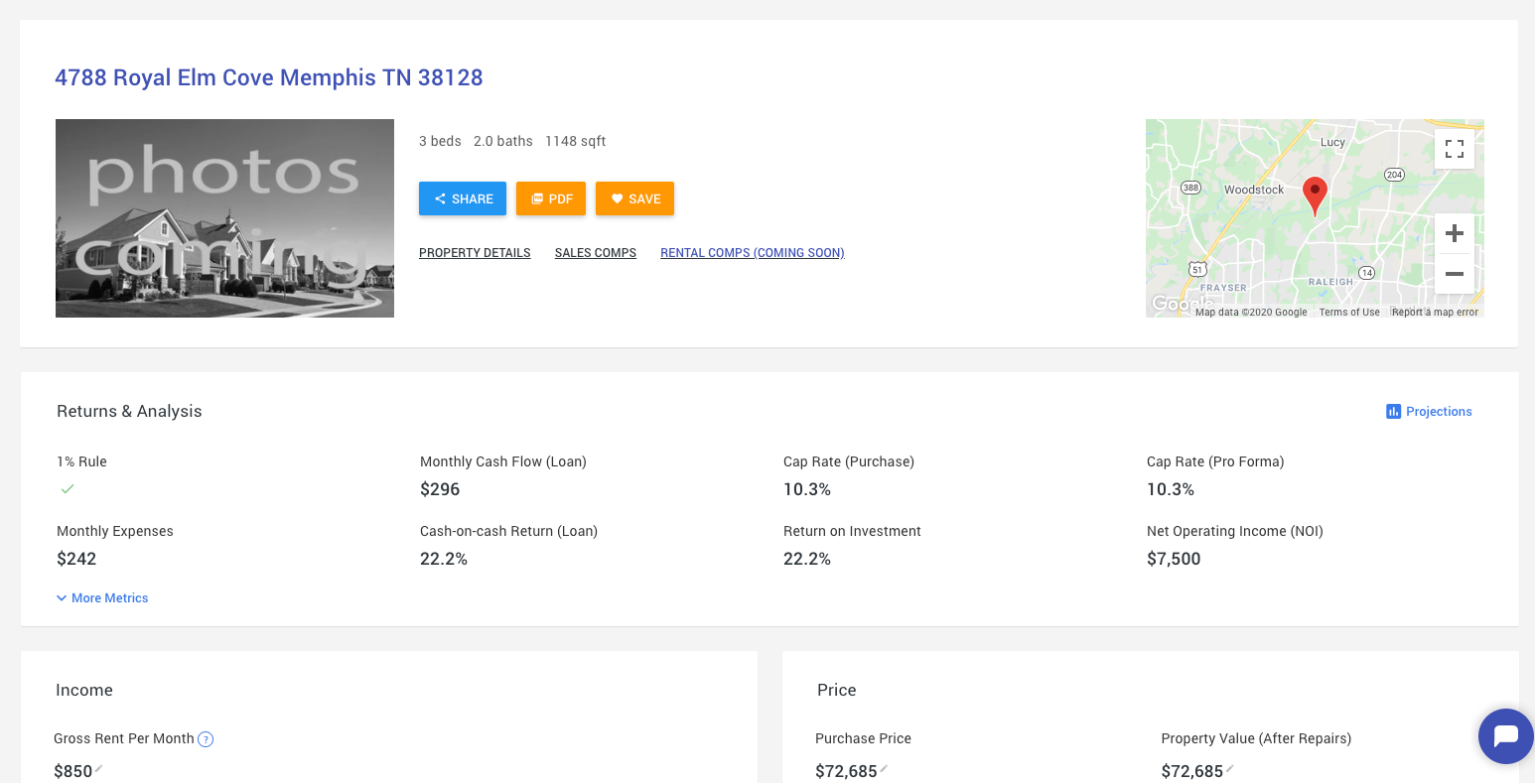Edit the Gross Rent $850 pencil icon
This screenshot has height=783, width=1535.
99,768
